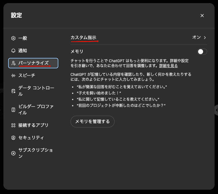Click the メモリを管理する button

click(x=93, y=122)
